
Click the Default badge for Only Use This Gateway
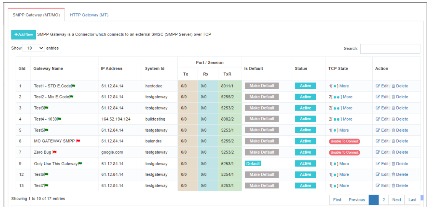[253, 164]
